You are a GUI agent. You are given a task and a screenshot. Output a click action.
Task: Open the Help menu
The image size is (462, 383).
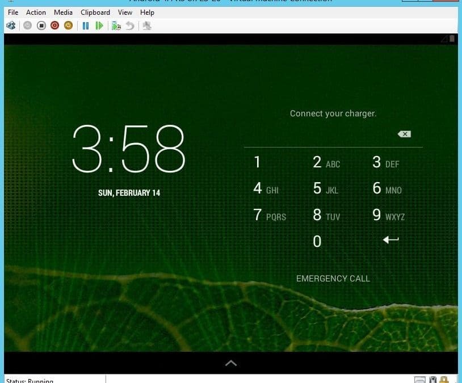pyautogui.click(x=147, y=12)
